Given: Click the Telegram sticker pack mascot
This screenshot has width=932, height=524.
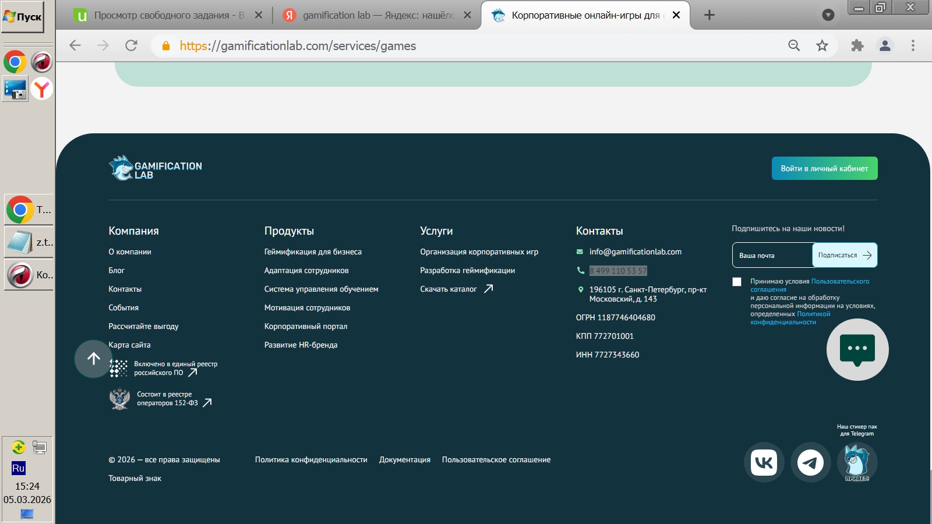Looking at the screenshot, I should [857, 462].
